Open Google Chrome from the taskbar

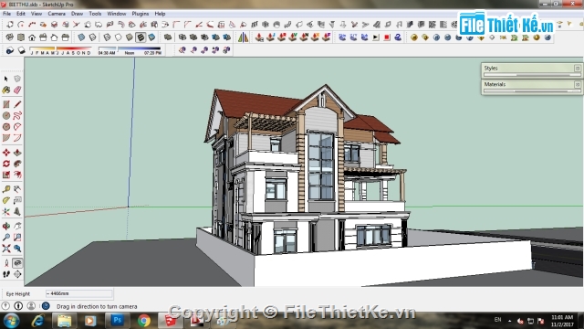[x=143, y=321]
